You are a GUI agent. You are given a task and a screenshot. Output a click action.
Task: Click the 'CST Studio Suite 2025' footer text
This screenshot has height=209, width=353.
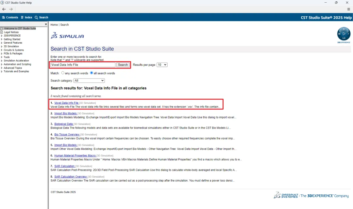[x=63, y=192]
